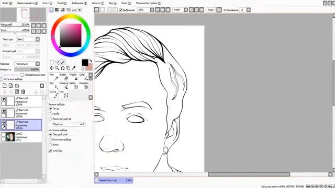Click the navigator canvas thumbnail
The image size is (335, 188).
coord(23,15)
